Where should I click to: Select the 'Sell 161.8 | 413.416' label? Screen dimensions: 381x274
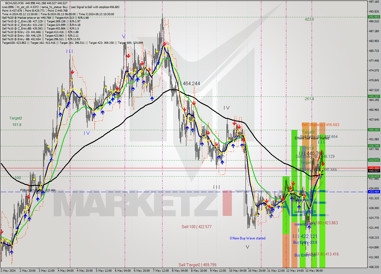click(322, 254)
